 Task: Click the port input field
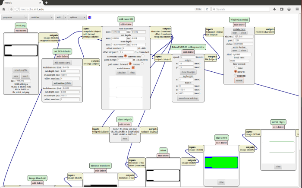click(243, 40)
